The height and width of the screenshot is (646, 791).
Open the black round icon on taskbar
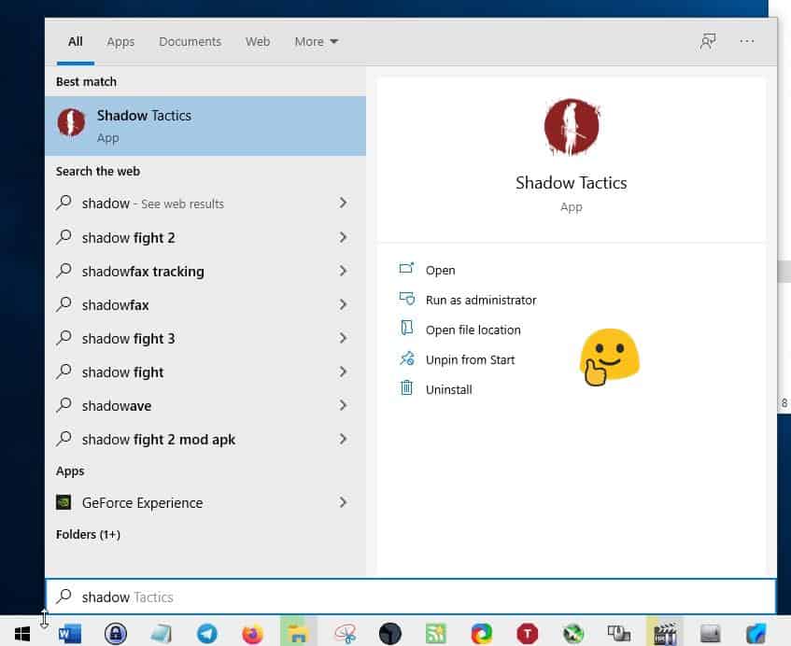[390, 633]
